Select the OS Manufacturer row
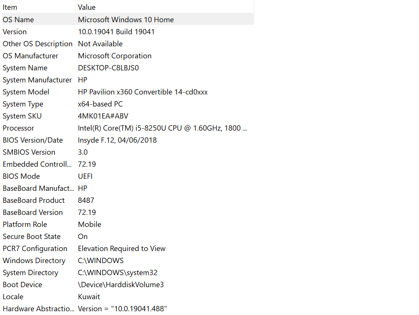This screenshot has width=419, height=315. pos(128,56)
